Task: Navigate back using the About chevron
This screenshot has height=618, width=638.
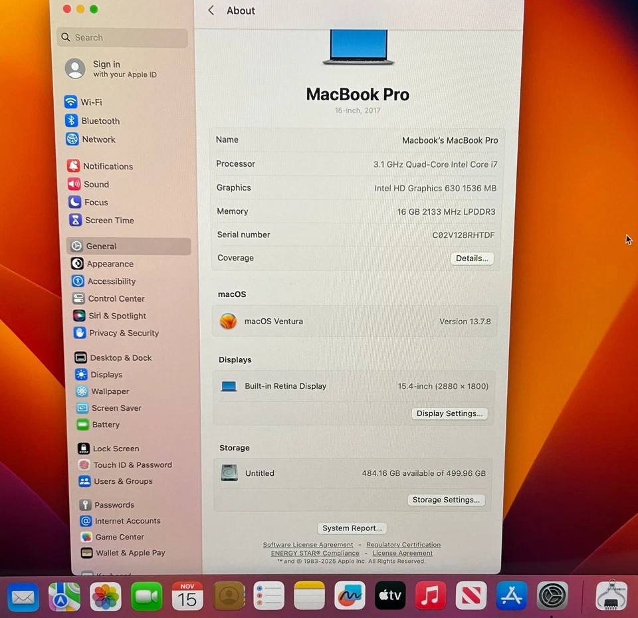Action: 211,11
